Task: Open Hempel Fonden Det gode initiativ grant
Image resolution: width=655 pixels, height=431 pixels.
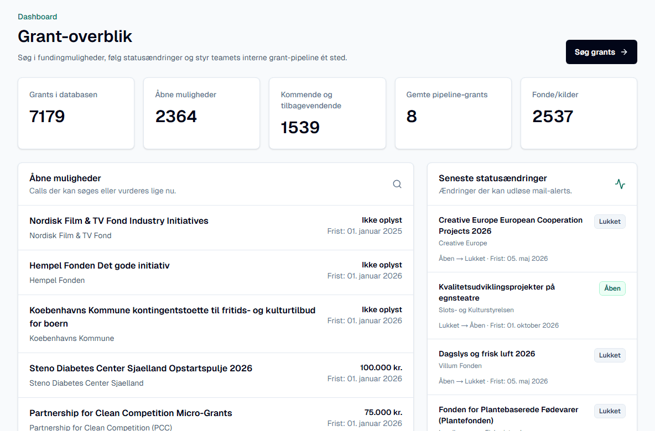Action: [x=216, y=272]
